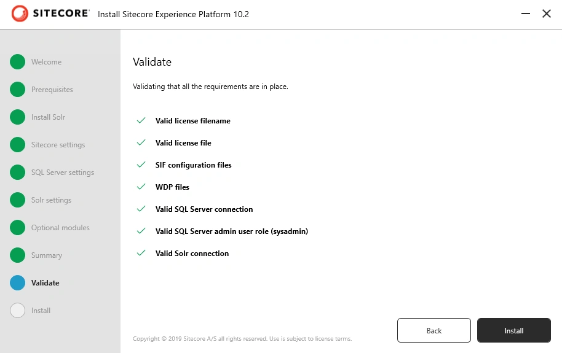Click checkmark next to Valid license filename
Image resolution: width=562 pixels, height=353 pixels.
tap(141, 120)
